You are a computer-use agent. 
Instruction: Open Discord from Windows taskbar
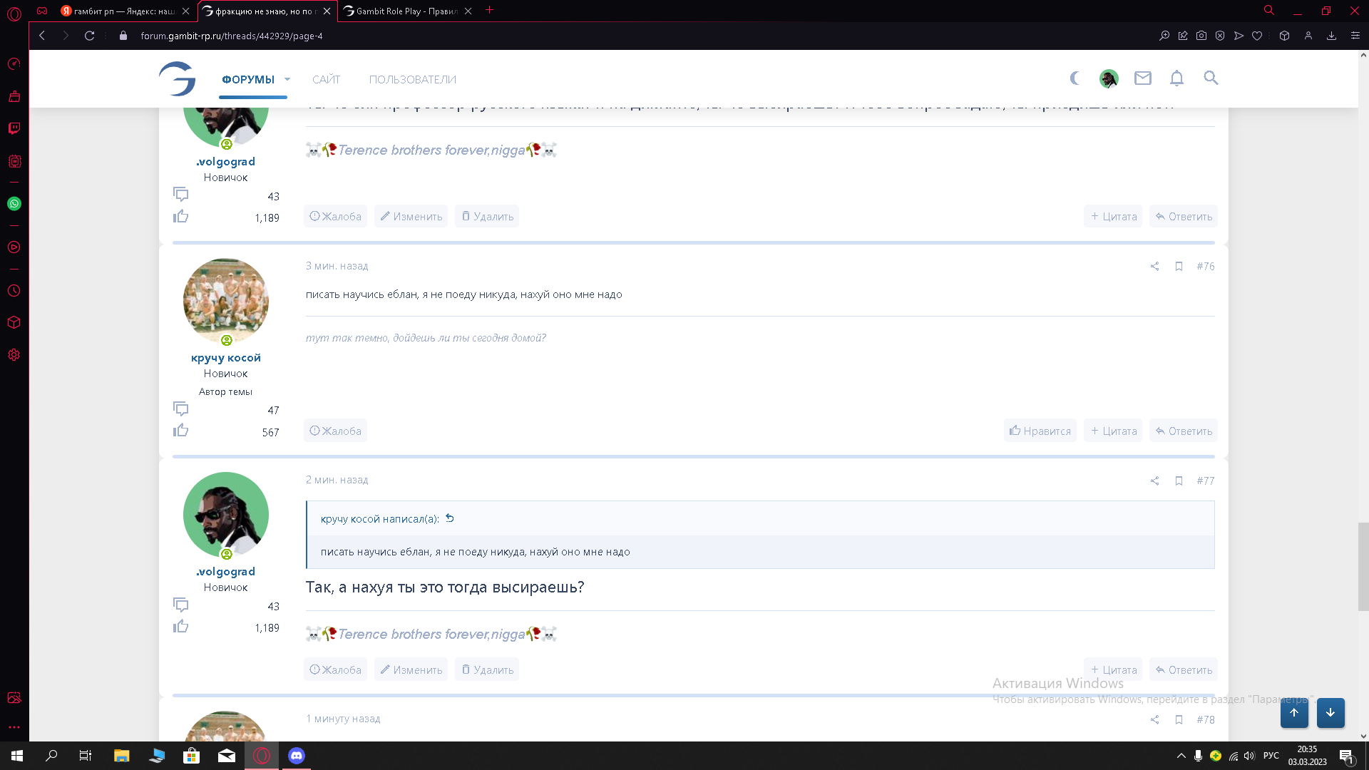click(x=297, y=756)
